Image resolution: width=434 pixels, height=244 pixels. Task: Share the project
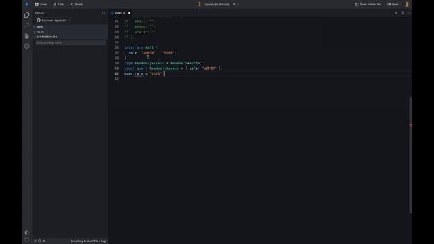[x=77, y=5]
